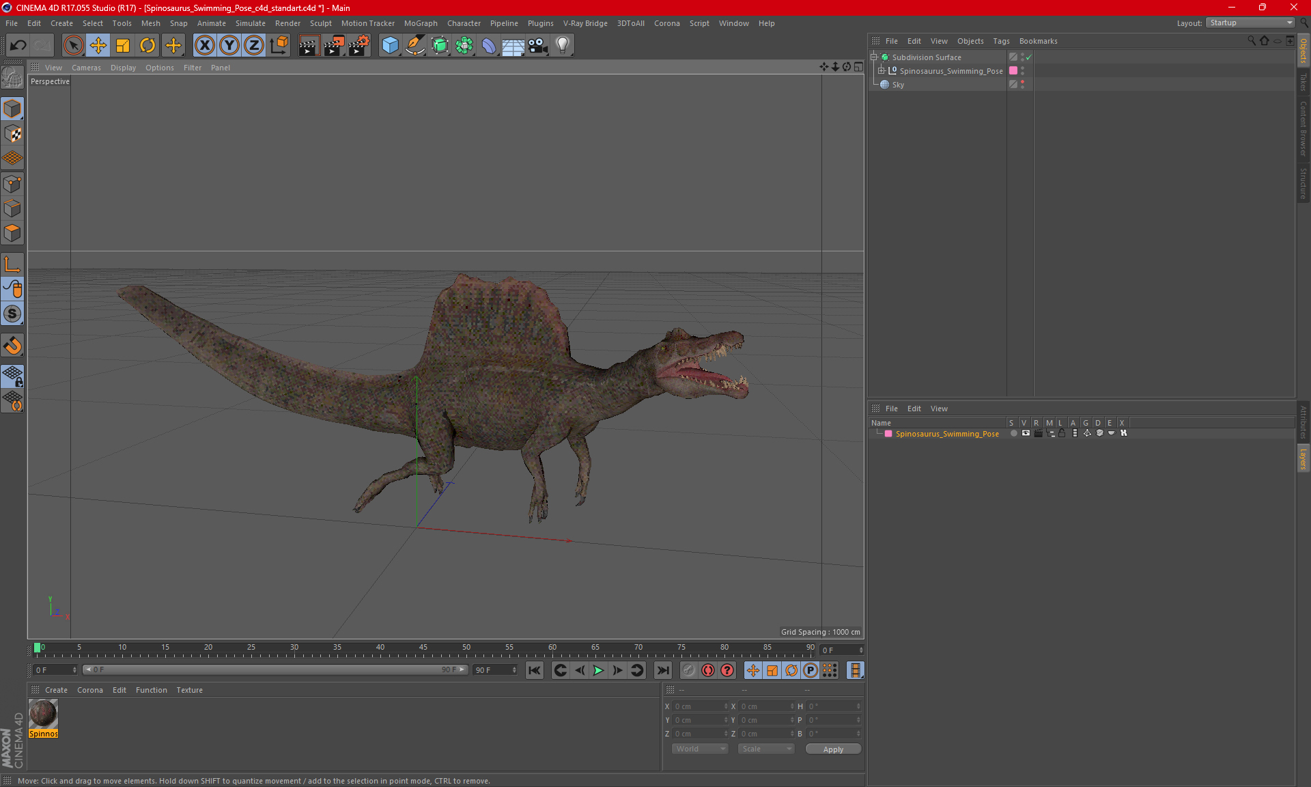Image resolution: width=1311 pixels, height=787 pixels.
Task: Toggle Y axis lock
Action: click(229, 45)
